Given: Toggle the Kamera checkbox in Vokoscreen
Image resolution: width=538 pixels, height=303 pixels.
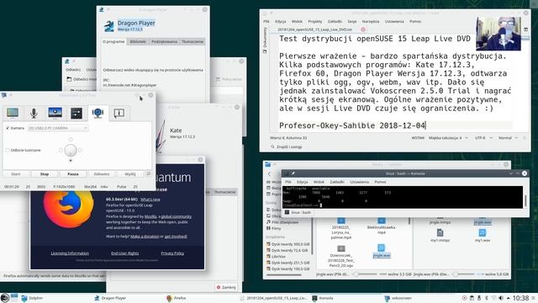Looking at the screenshot, I should [8, 128].
